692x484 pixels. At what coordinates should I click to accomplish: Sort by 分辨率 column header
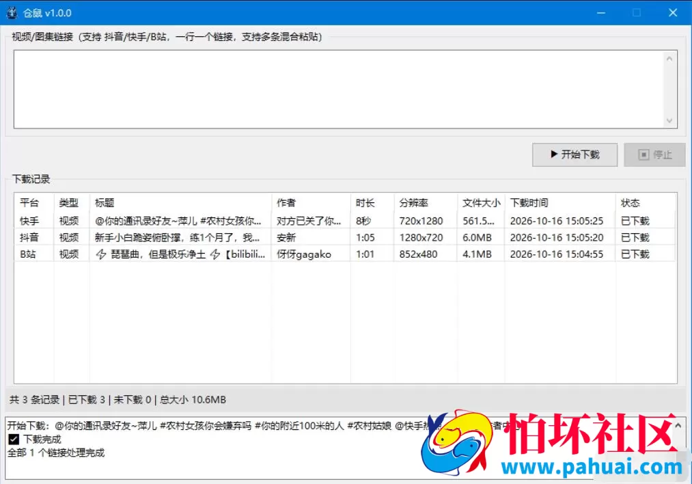pyautogui.click(x=413, y=203)
